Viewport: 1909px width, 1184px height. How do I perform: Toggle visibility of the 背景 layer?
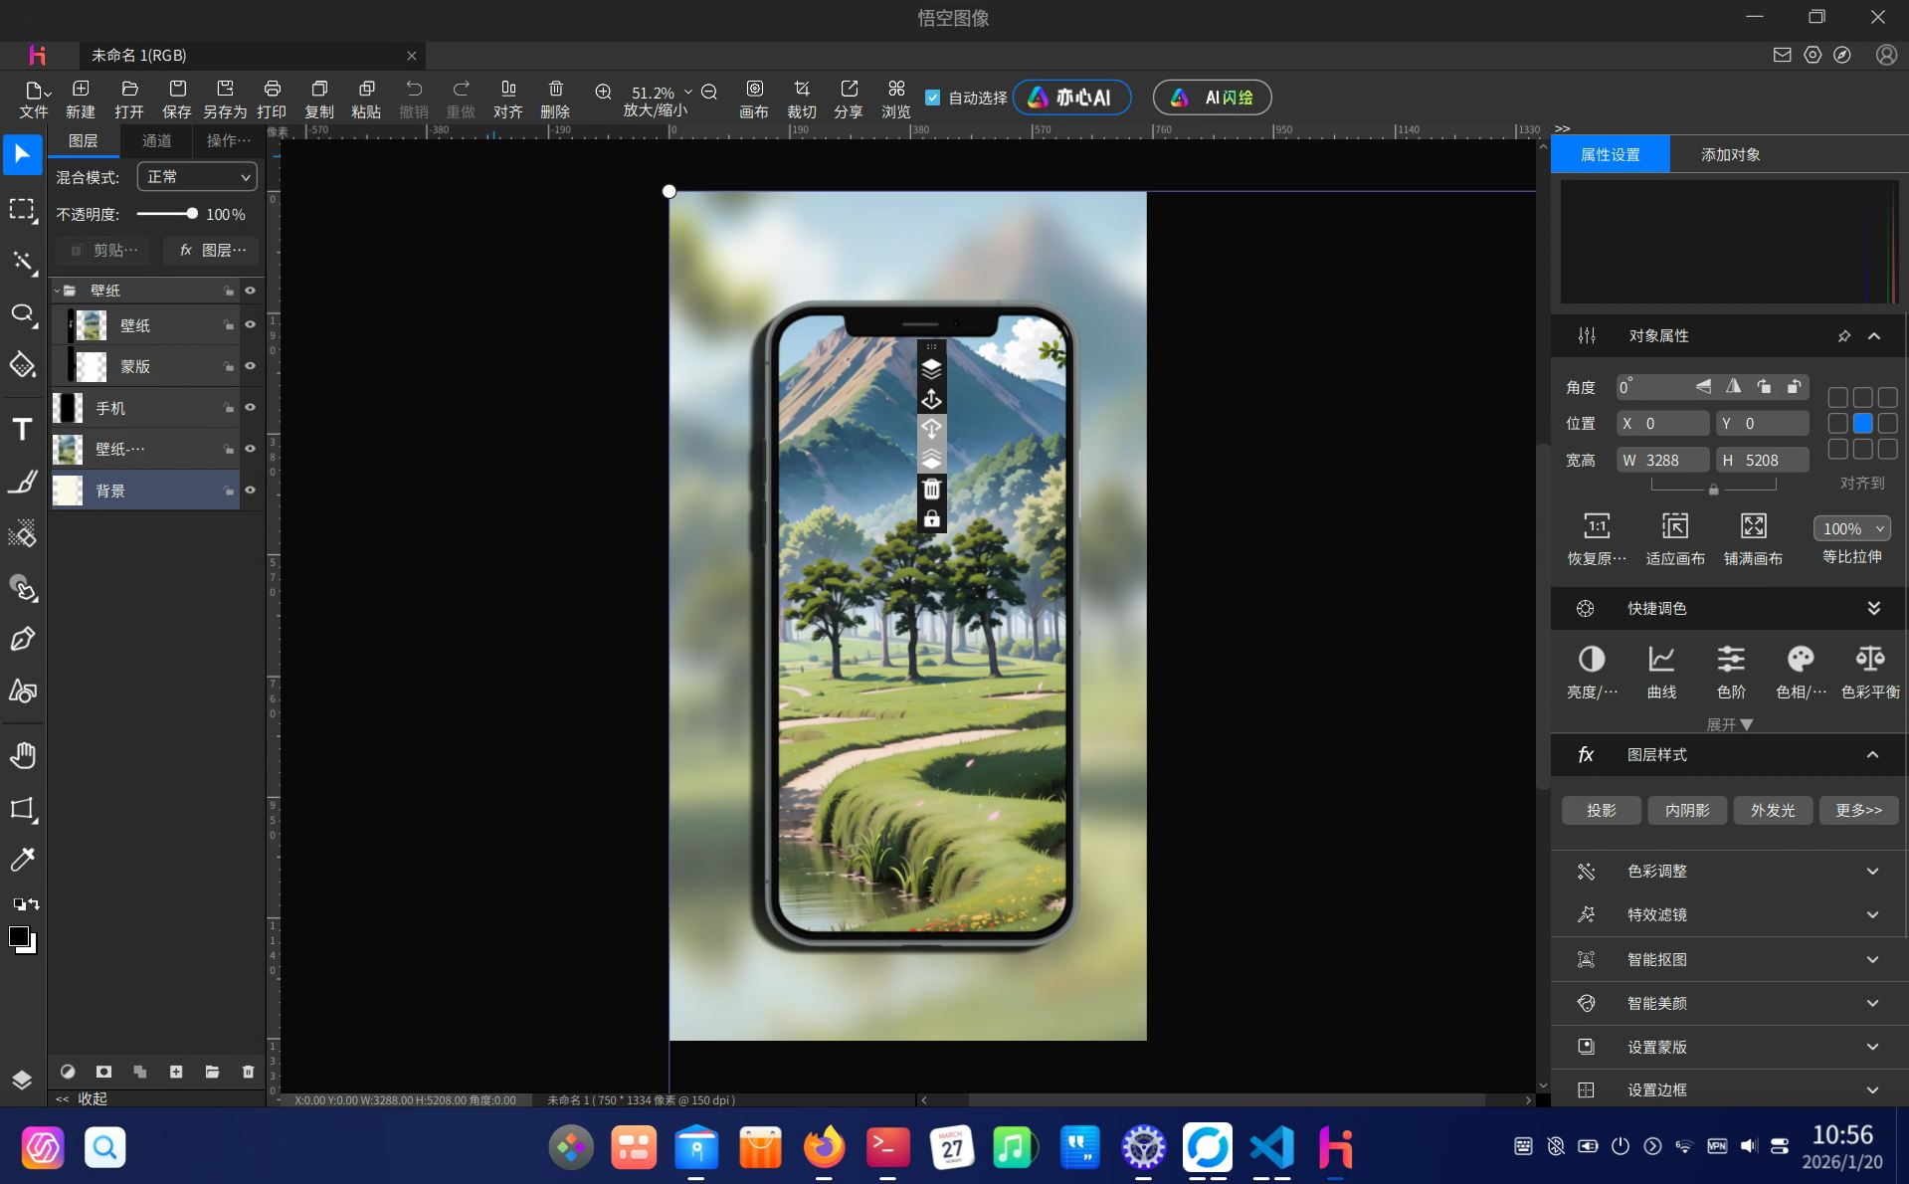tap(251, 491)
